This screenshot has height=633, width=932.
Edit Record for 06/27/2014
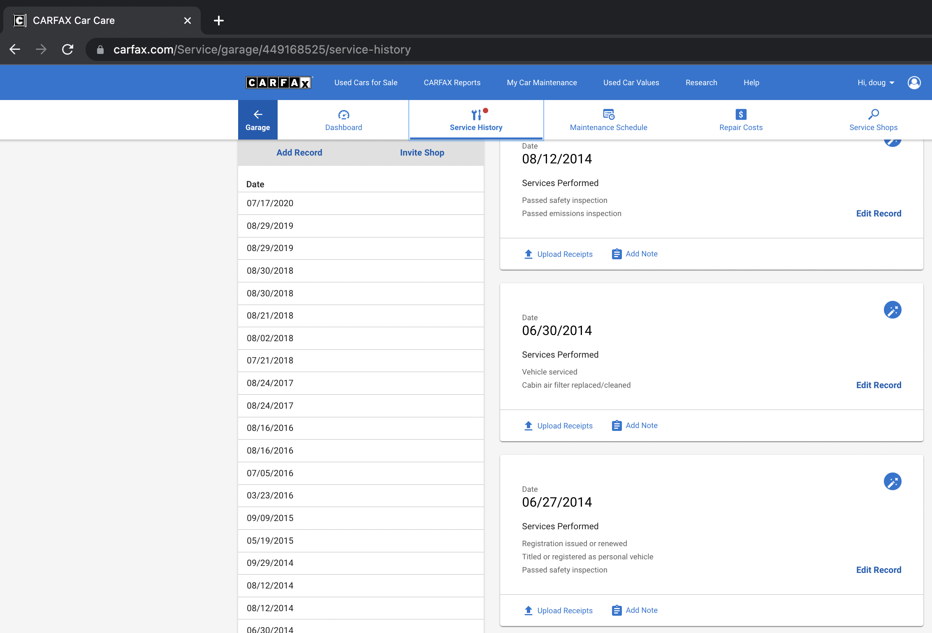[879, 570]
